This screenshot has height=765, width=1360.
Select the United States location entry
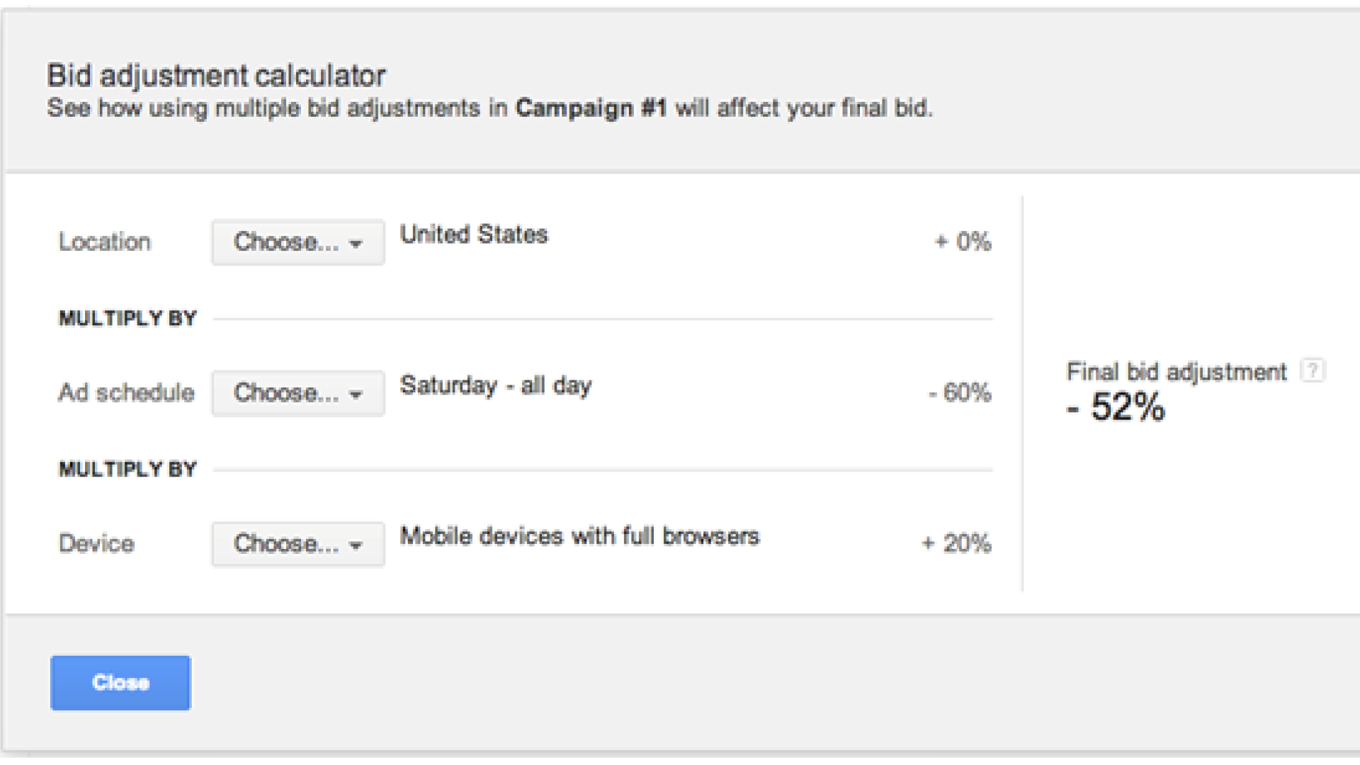click(x=474, y=234)
